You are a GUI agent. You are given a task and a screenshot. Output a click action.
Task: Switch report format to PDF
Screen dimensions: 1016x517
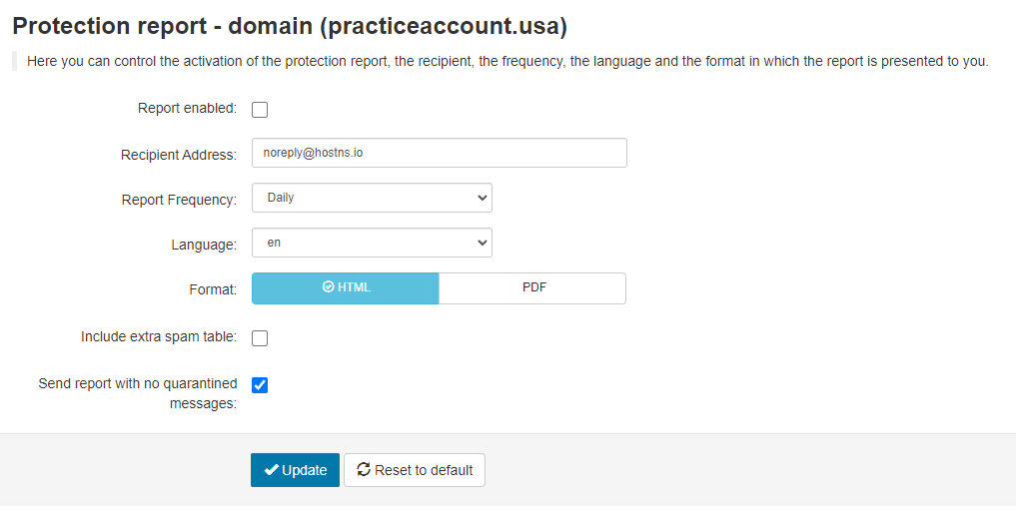532,287
